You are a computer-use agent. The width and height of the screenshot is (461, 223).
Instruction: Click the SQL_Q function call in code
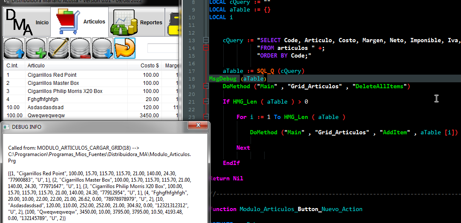pos(266,71)
